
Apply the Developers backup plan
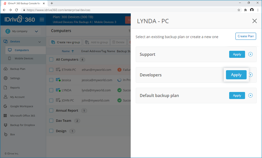(x=236, y=75)
